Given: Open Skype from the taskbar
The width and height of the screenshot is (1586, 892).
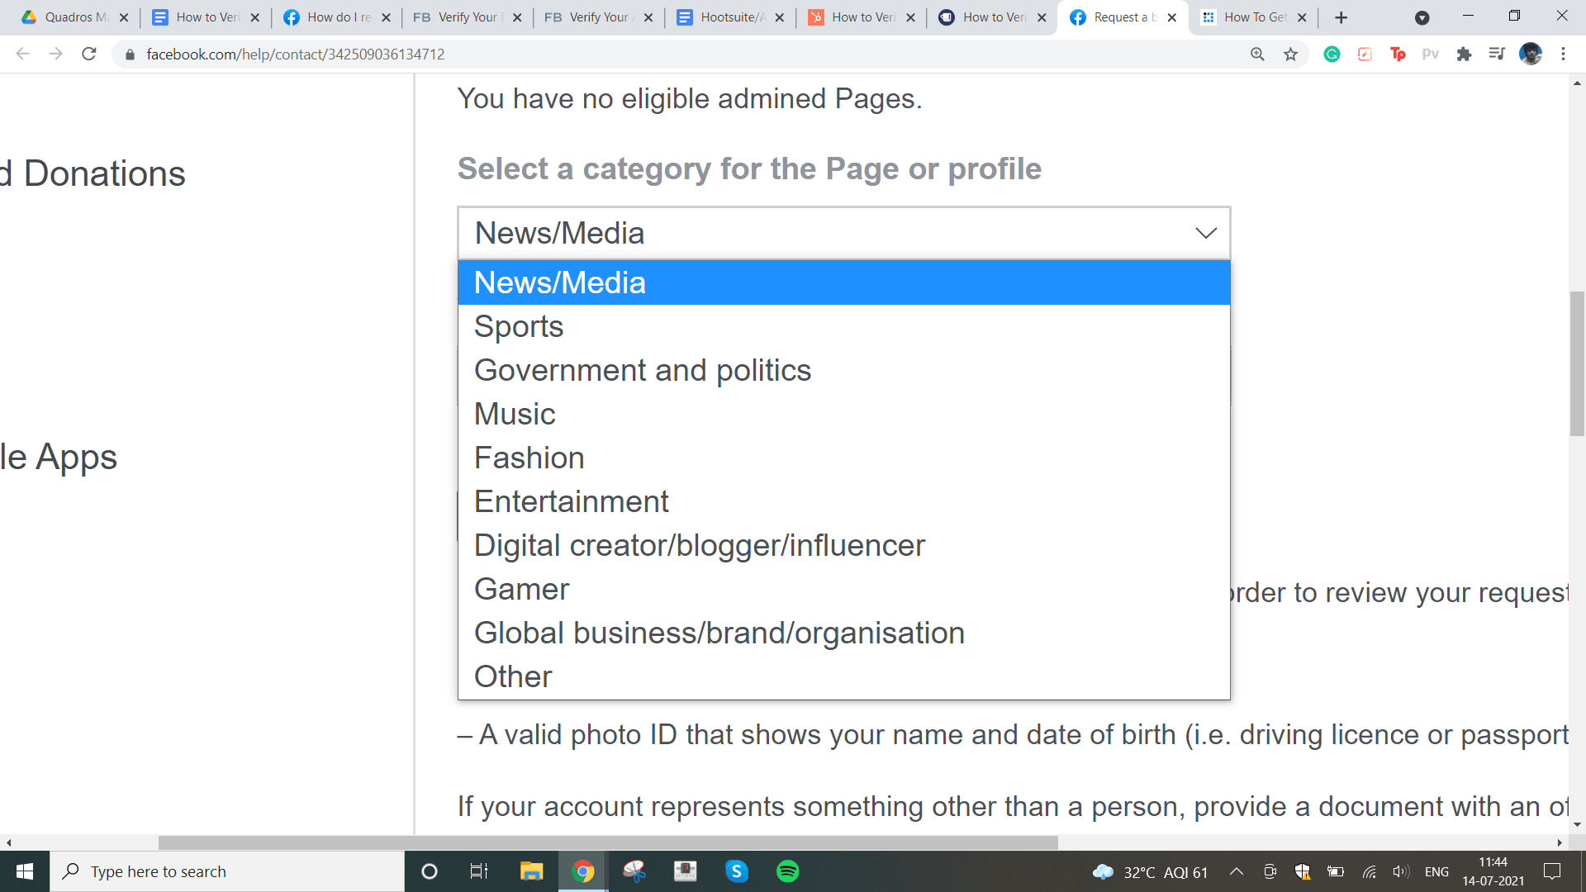Looking at the screenshot, I should (737, 871).
